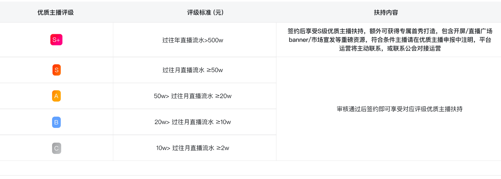Click the ≥20w threshold in the A row

223,96
